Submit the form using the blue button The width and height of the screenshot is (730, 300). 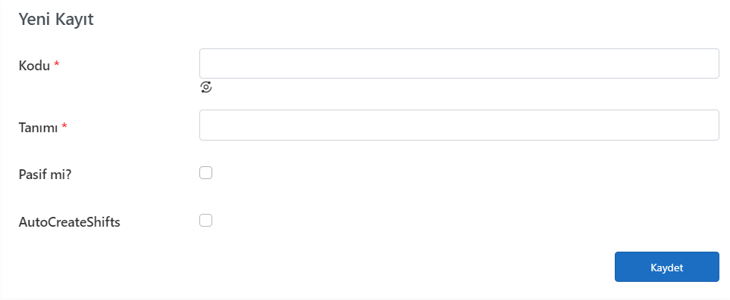666,267
